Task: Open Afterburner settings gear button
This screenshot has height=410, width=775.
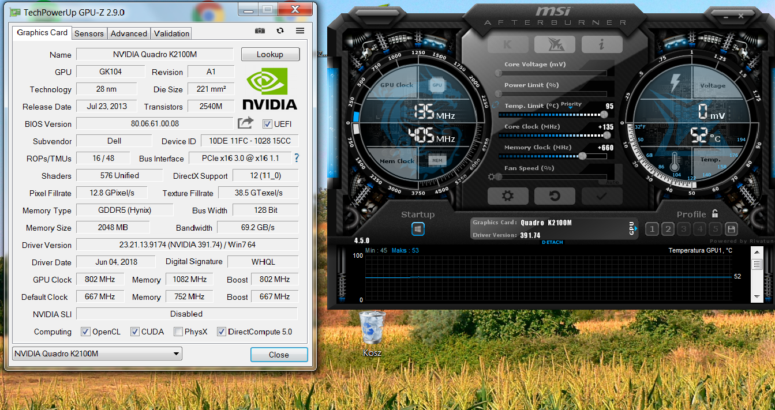Action: [508, 196]
